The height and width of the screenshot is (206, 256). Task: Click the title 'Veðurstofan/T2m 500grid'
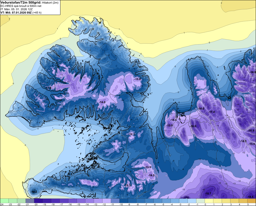(21, 3)
